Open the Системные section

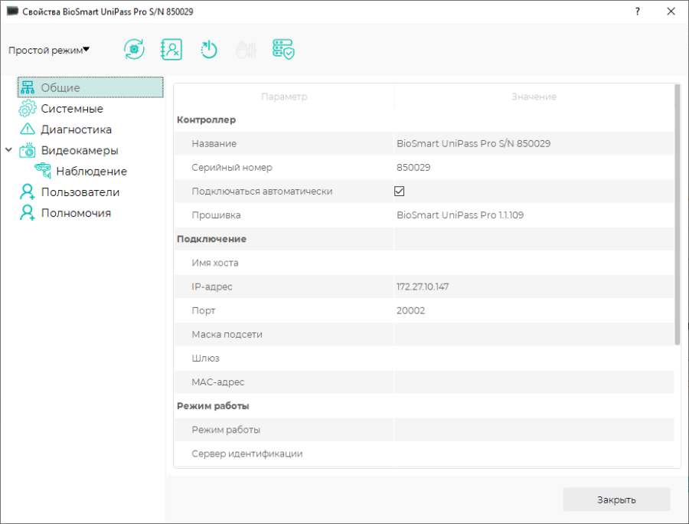click(x=72, y=109)
